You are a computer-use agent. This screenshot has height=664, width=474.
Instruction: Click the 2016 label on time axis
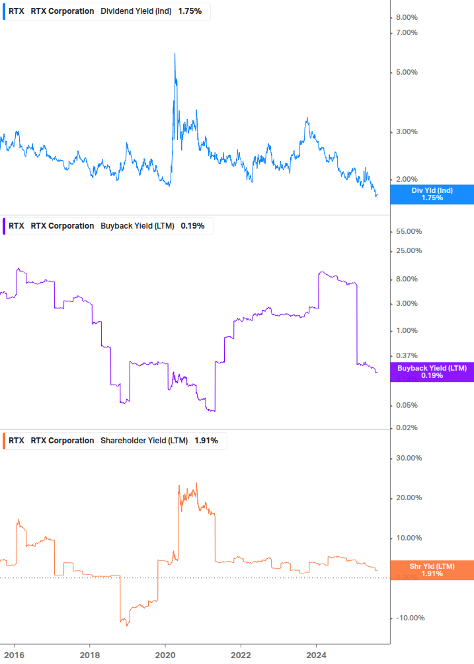[x=14, y=655]
